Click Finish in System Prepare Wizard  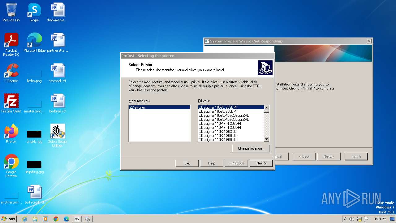356,156
